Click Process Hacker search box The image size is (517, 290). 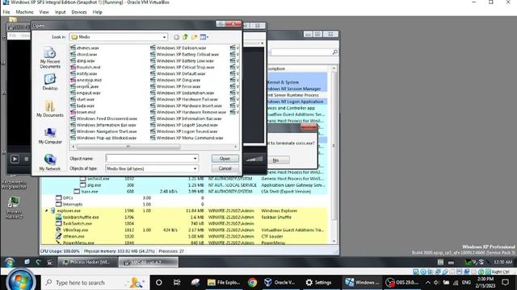click(304, 52)
